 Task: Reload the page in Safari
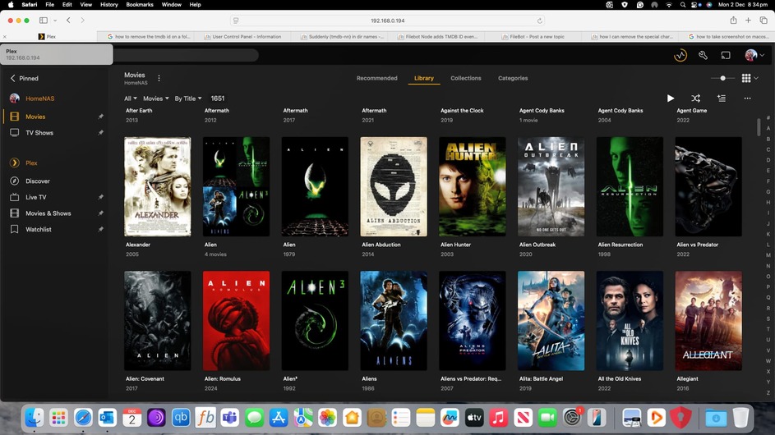[x=539, y=21]
